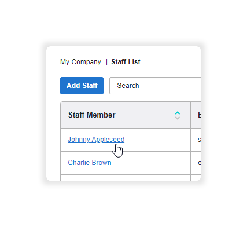Click the partially visible second column header

pyautogui.click(x=196, y=115)
